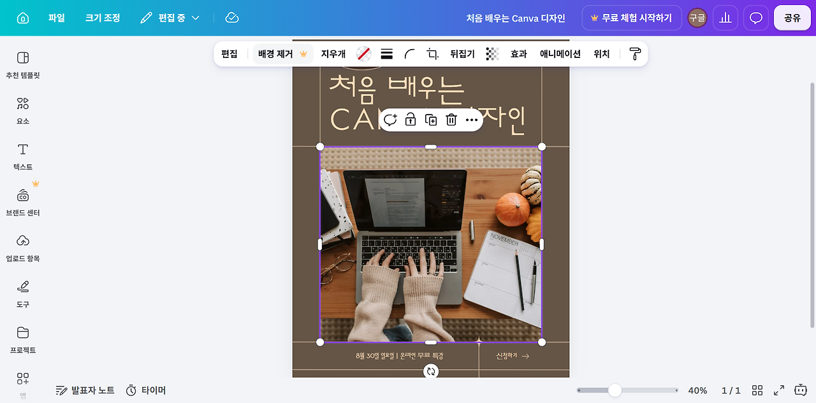Check the cloud save status icon

[x=232, y=18]
